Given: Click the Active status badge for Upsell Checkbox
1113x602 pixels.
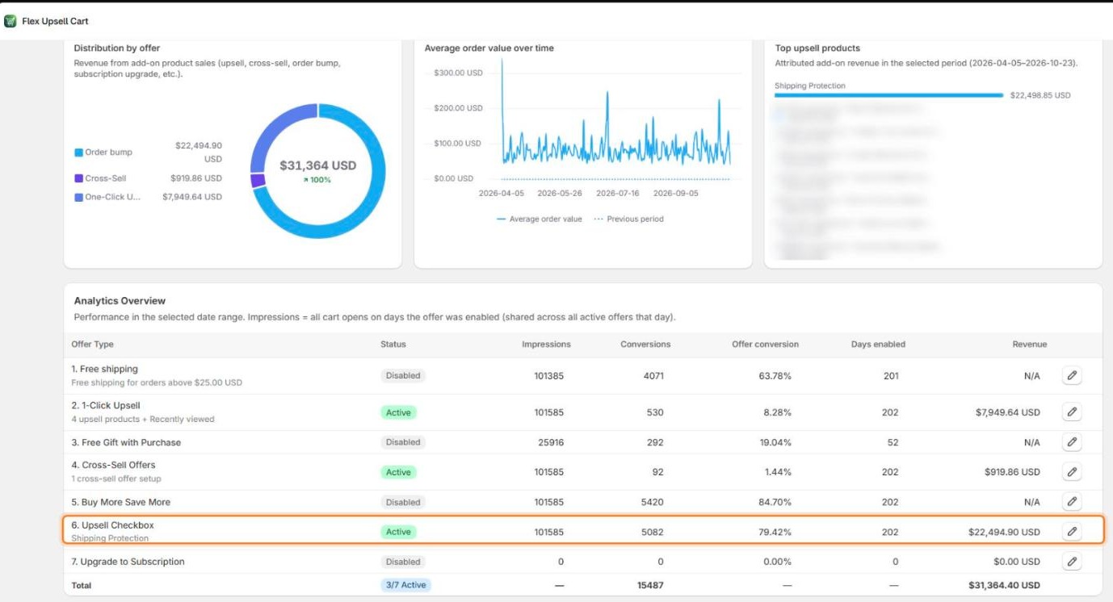Looking at the screenshot, I should [398, 532].
